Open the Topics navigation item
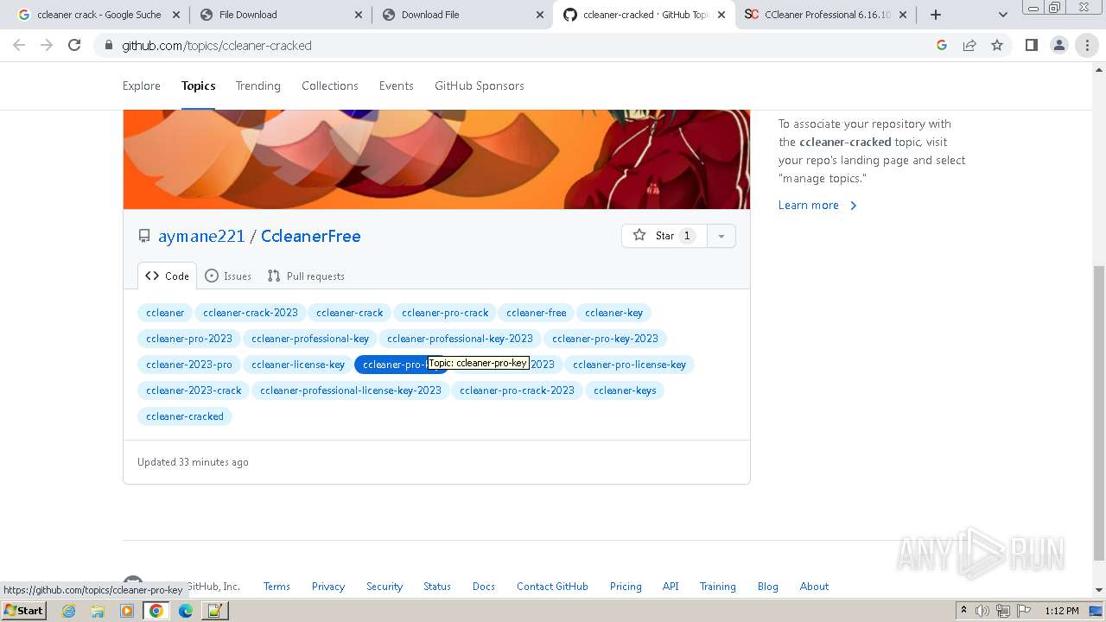Image resolution: width=1106 pixels, height=622 pixels. 198,86
